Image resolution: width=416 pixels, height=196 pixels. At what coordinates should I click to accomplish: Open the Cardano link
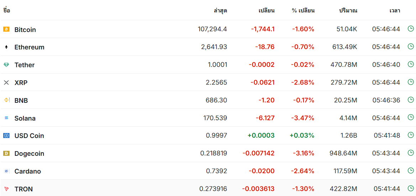pos(28,171)
